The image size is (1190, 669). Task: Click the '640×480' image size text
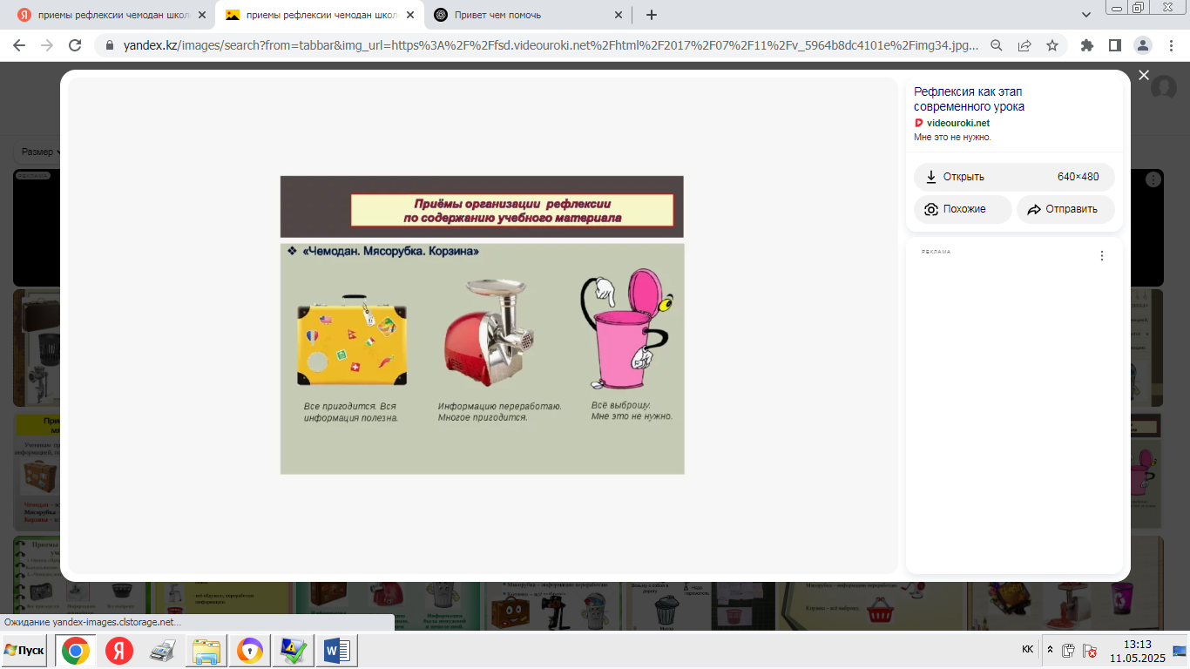tap(1078, 177)
